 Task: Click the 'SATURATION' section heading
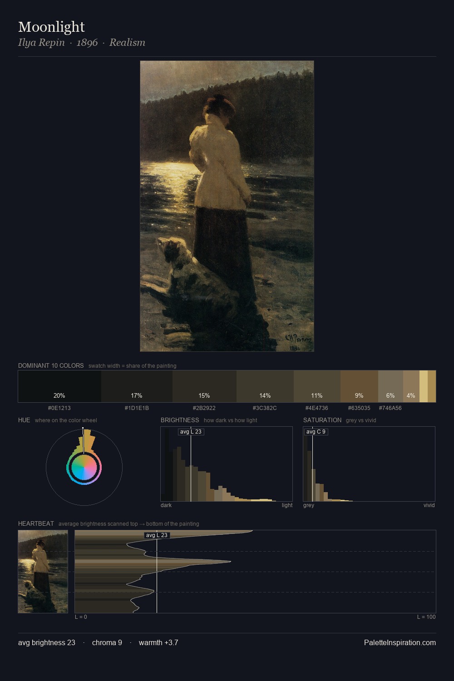(x=322, y=420)
